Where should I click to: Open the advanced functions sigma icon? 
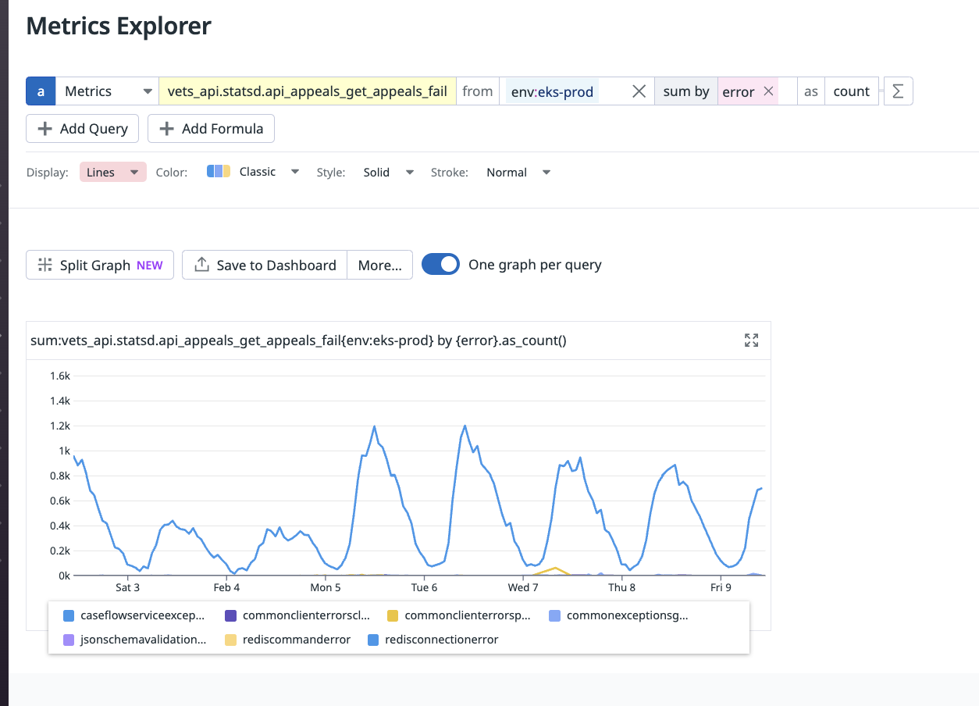pyautogui.click(x=898, y=91)
